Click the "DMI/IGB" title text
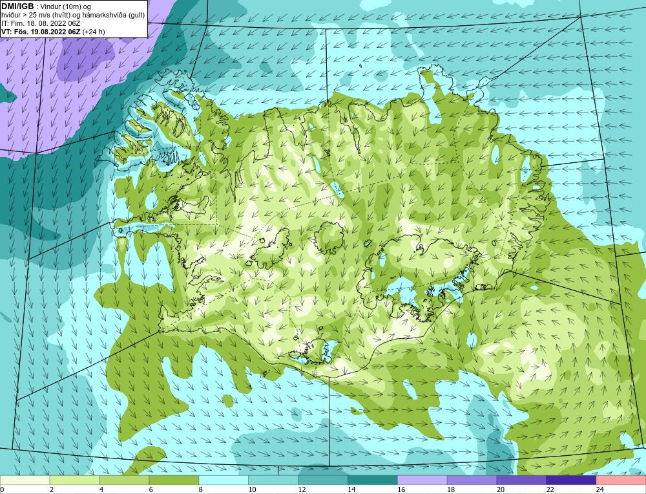Viewport: 646px width, 494px height. pyautogui.click(x=17, y=6)
